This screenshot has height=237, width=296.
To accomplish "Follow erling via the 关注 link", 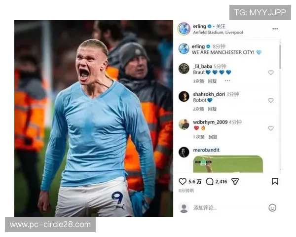I will tap(221, 26).
